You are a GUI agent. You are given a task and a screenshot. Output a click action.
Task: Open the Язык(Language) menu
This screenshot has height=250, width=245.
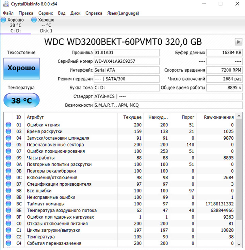pyautogui.click(x=123, y=13)
